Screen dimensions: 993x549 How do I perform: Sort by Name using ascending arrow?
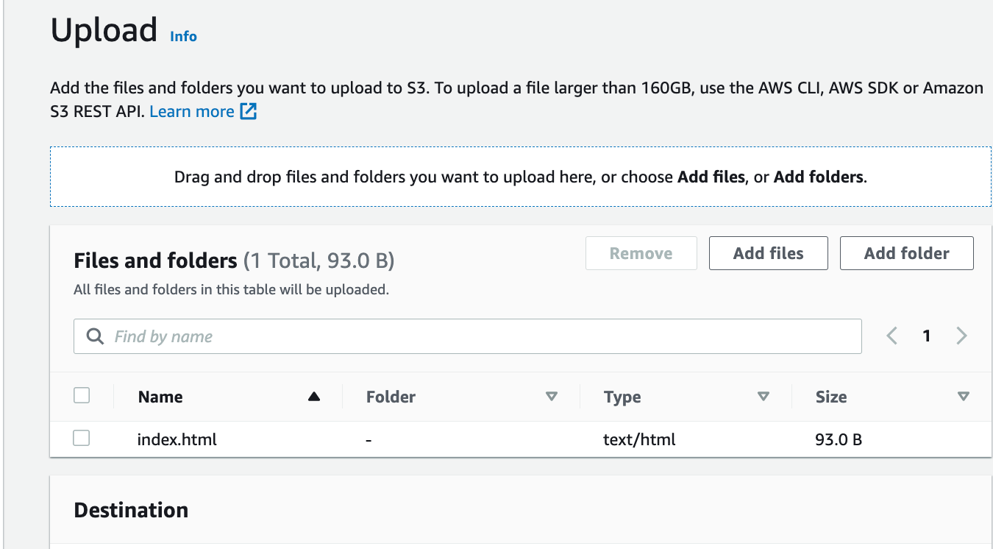coord(314,397)
